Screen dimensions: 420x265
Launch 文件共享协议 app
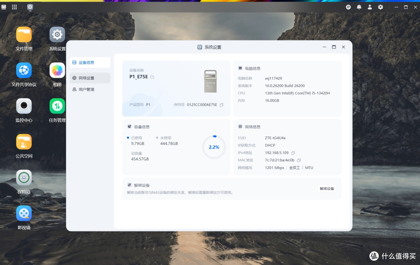24,70
